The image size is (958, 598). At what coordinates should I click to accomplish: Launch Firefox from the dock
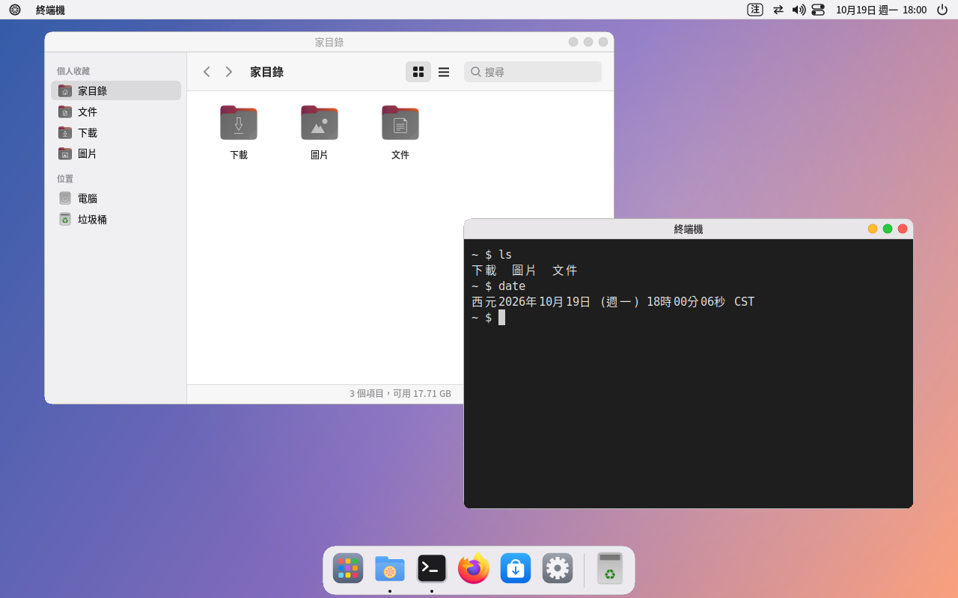coord(474,568)
